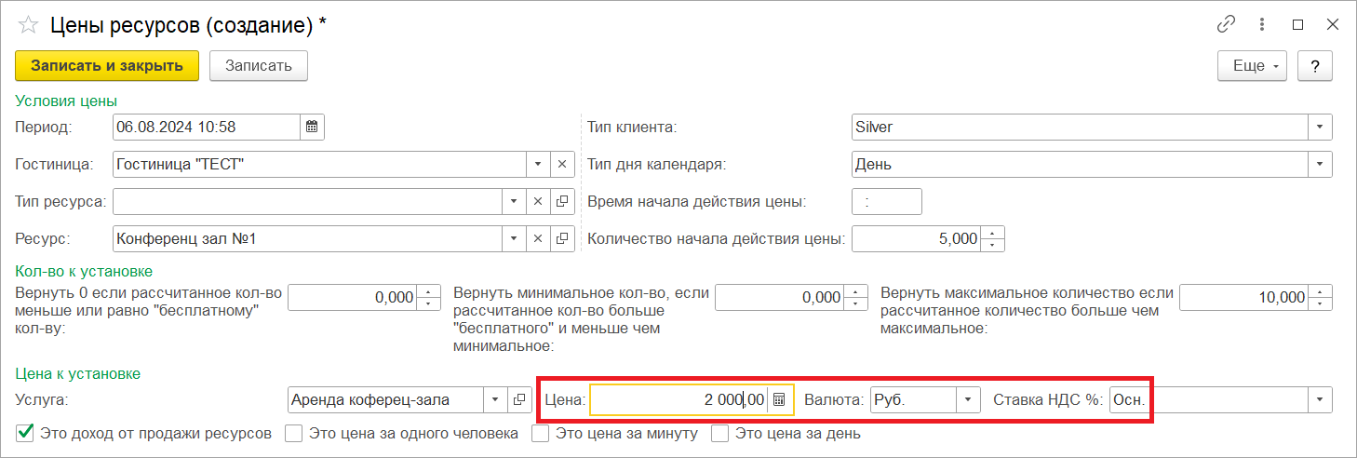
Task: Open the Конференц зал №1 resource form
Action: click(x=561, y=239)
